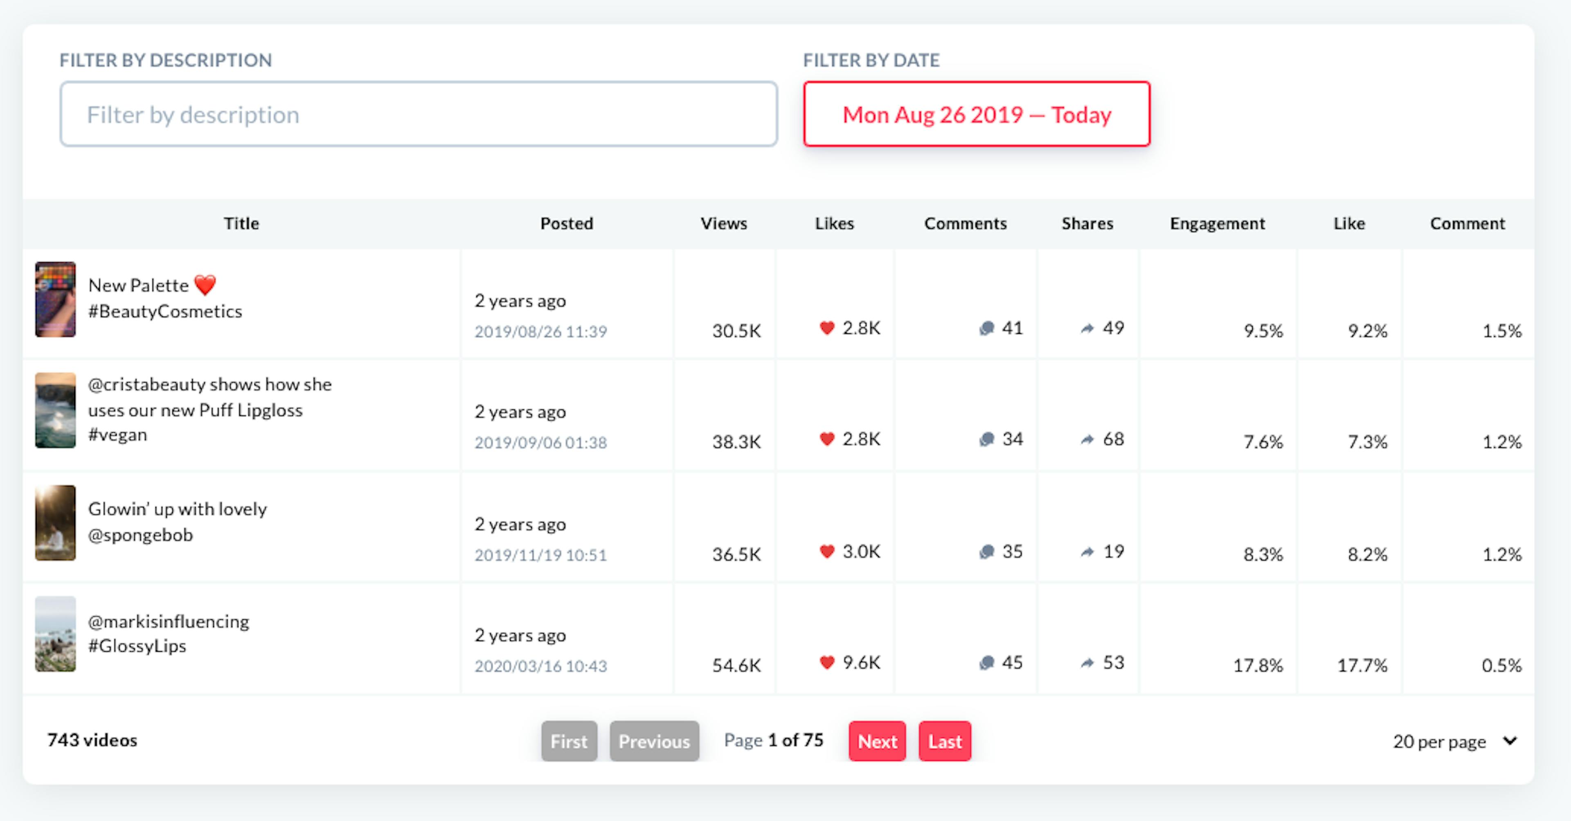The height and width of the screenshot is (821, 1571).
Task: Click the 17.7% like rate value
Action: 1362,666
